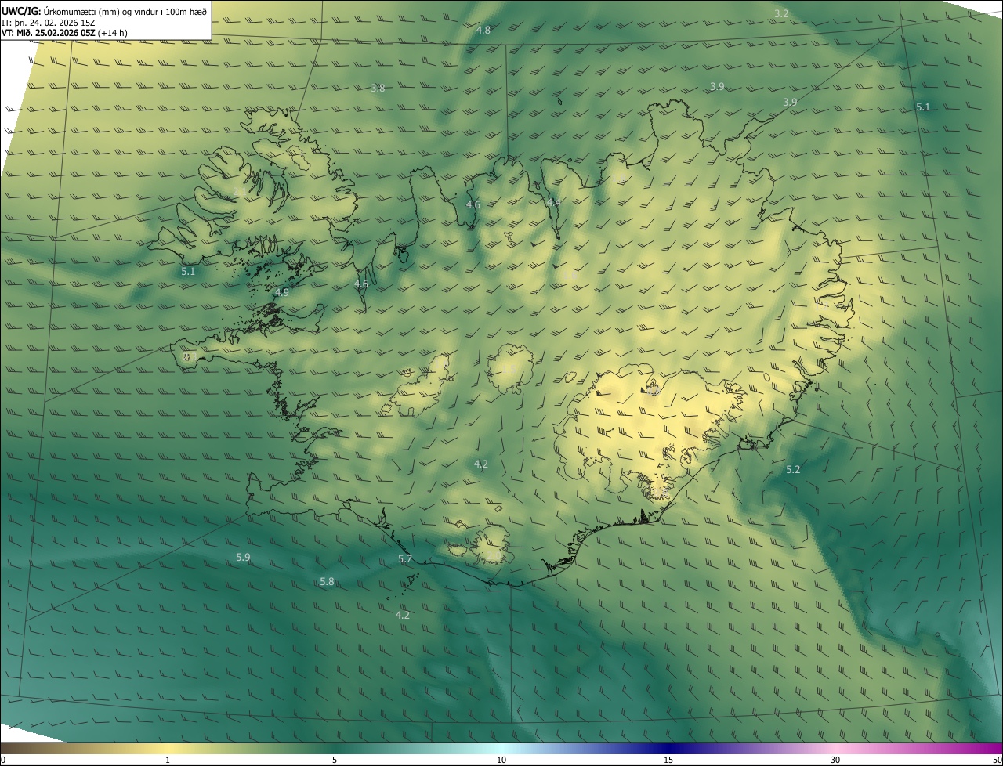Select the 5.9 value label
1003x766 pixels.
243,557
